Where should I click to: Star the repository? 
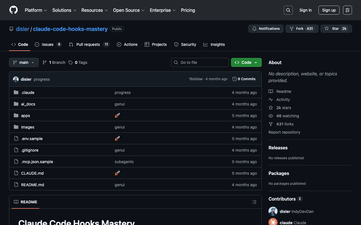(x=332, y=29)
